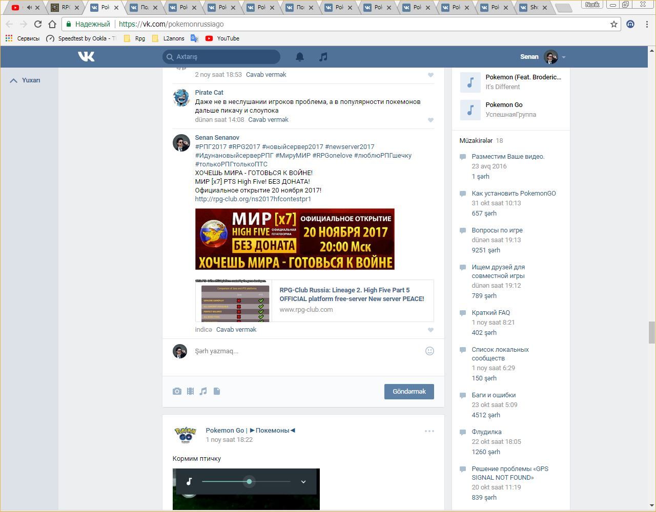Open the 'Как установить PokemonGO' discussion

click(x=514, y=194)
